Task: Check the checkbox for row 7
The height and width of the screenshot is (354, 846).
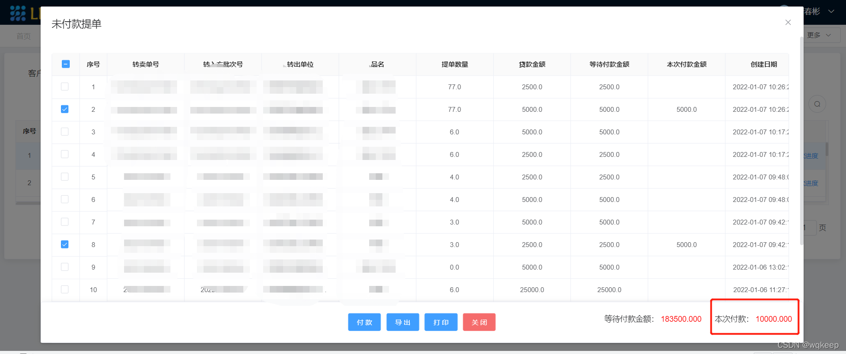Action: tap(65, 222)
